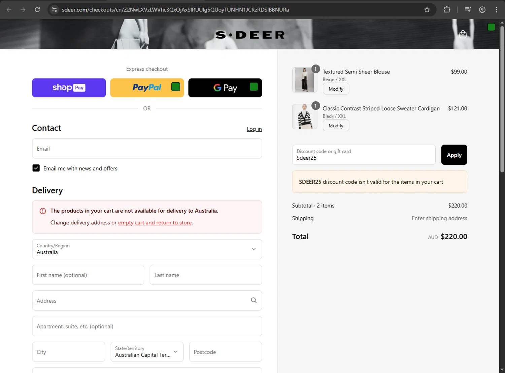Click the alert icon in the delivery warning
The image size is (505, 373).
click(43, 211)
